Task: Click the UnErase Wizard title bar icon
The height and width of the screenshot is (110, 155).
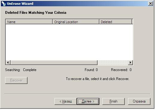Action: click(4, 4)
